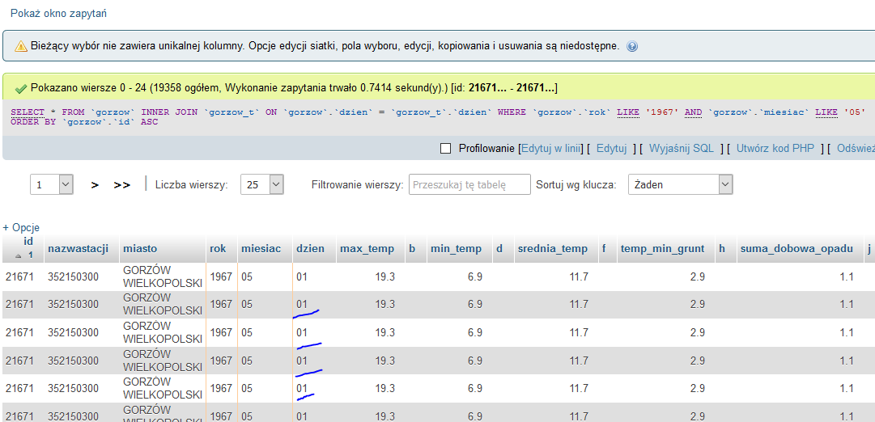Image resolution: width=875 pixels, height=422 pixels.
Task: Sort by the h column header
Action: [x=722, y=249]
